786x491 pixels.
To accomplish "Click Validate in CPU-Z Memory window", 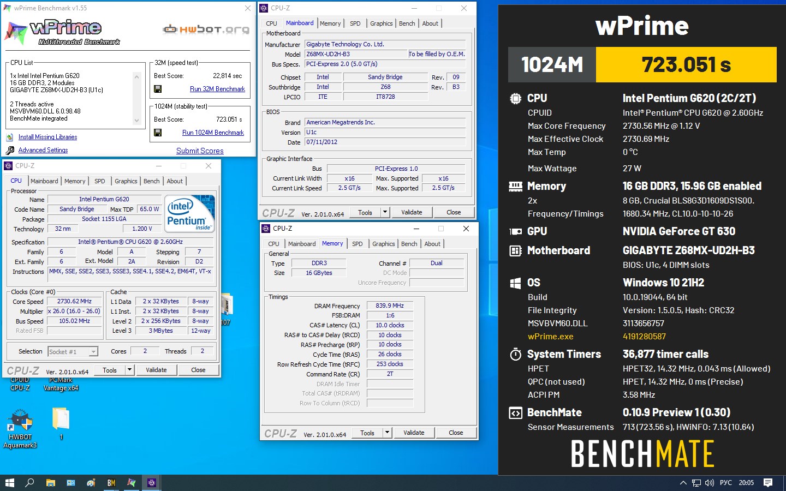I will coord(414,433).
